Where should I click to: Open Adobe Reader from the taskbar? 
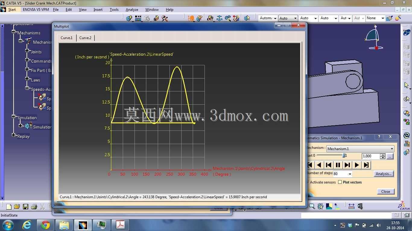tap(120, 225)
